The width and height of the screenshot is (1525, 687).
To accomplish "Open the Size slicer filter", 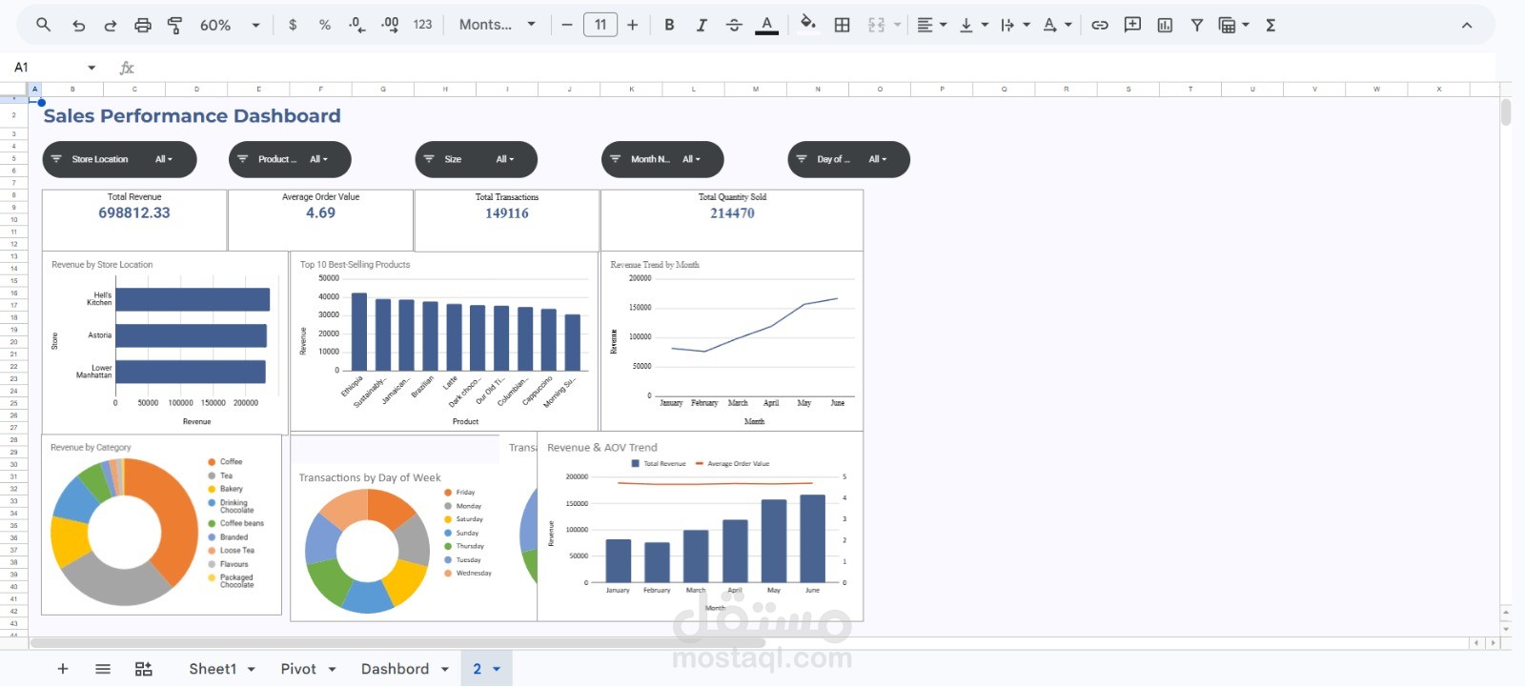I will click(x=476, y=159).
